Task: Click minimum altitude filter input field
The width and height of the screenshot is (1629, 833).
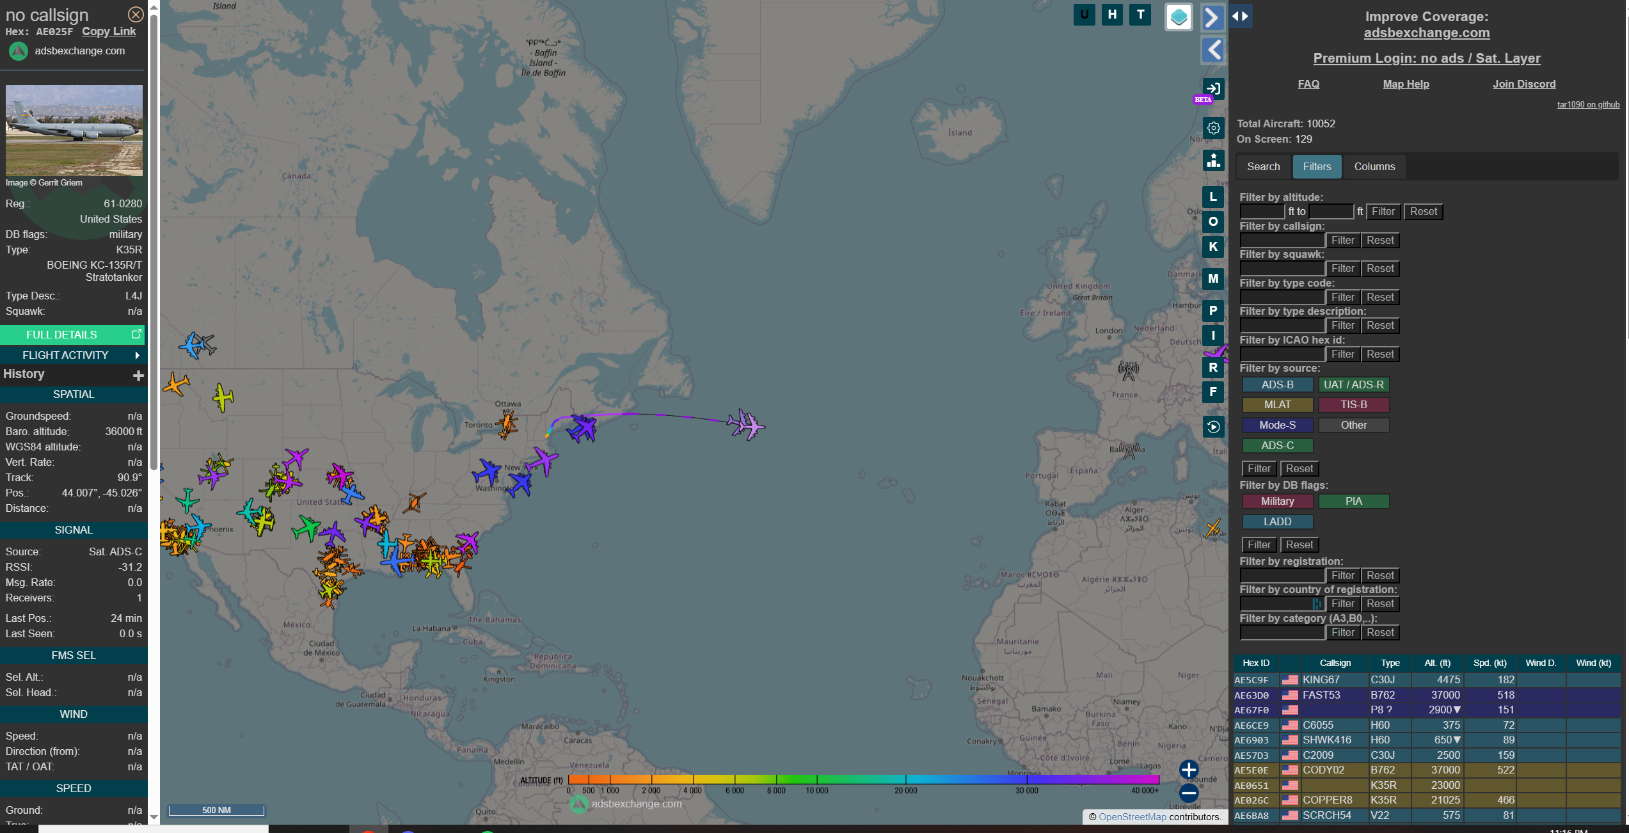Action: pyautogui.click(x=1262, y=212)
